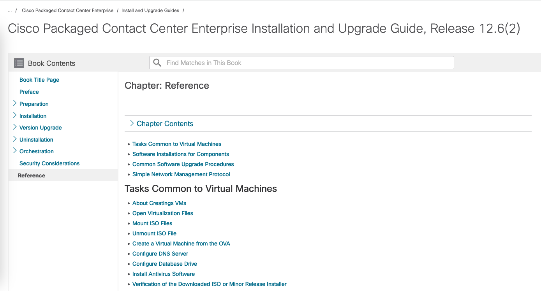This screenshot has width=541, height=291.
Task: Expand the Installation section in sidebar
Action: [x=15, y=116]
